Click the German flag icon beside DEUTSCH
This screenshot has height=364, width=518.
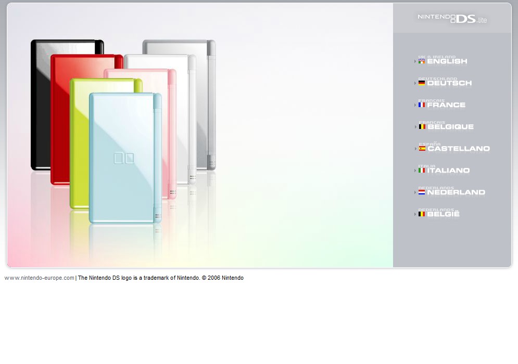422,83
